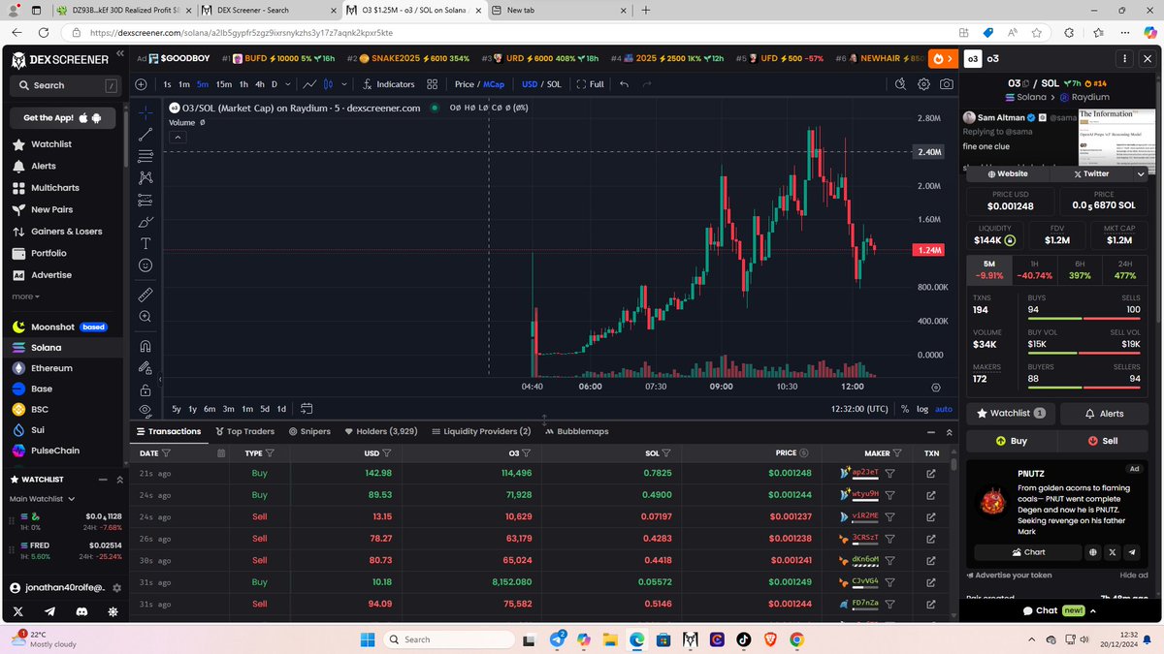
Task: Open the Top Traders tab
Action: tap(244, 431)
